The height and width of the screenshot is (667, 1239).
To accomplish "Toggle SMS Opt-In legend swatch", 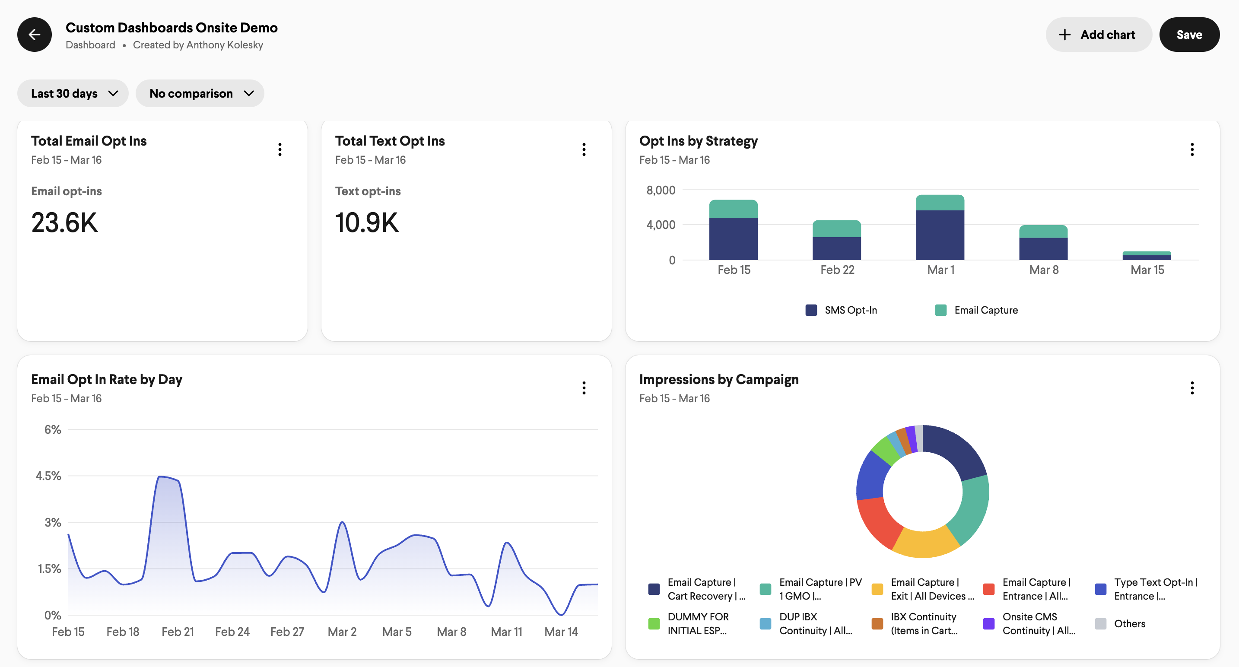I will [x=811, y=310].
